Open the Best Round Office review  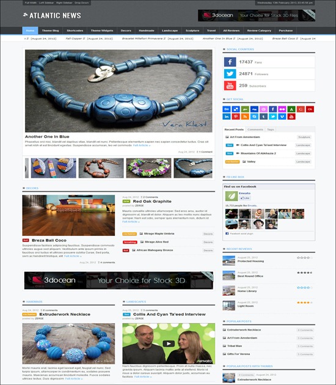(250, 276)
